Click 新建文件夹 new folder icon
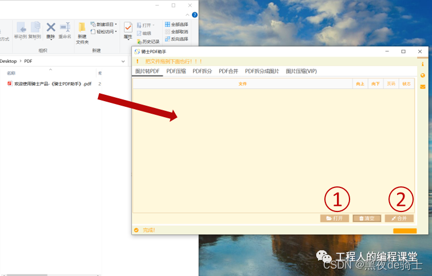This screenshot has width=432, height=276. click(82, 33)
